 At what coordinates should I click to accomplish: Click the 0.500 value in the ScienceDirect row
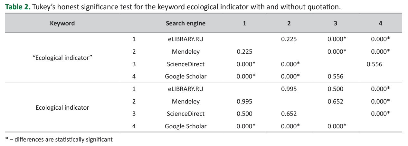coord(244,114)
